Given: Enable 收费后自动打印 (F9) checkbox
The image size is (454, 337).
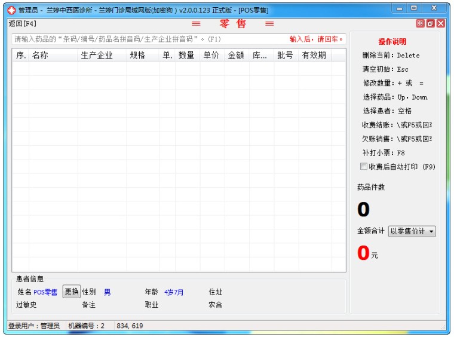Looking at the screenshot, I should point(363,166).
